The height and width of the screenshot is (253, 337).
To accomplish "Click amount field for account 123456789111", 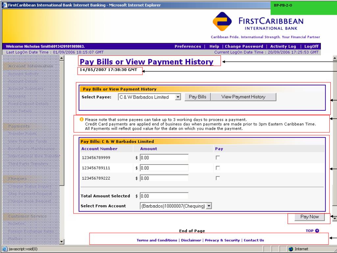I will (164, 168).
